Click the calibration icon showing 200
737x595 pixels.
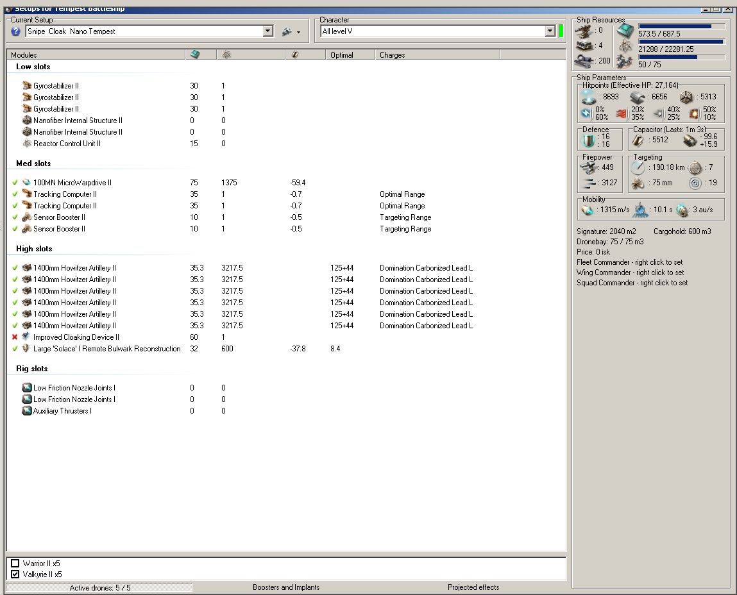click(x=585, y=61)
